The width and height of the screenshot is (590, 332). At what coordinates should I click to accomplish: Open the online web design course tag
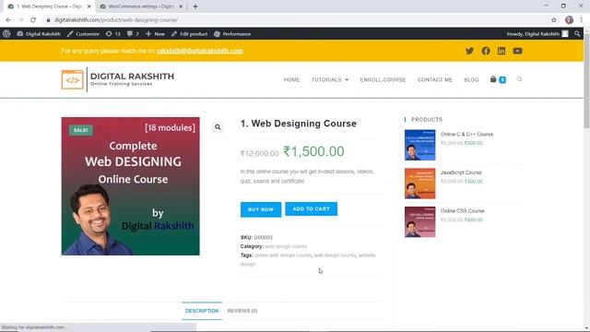(283, 255)
